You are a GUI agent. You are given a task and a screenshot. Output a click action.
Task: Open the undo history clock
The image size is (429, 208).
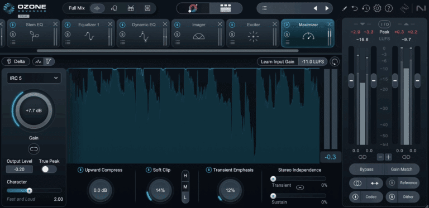(366, 8)
